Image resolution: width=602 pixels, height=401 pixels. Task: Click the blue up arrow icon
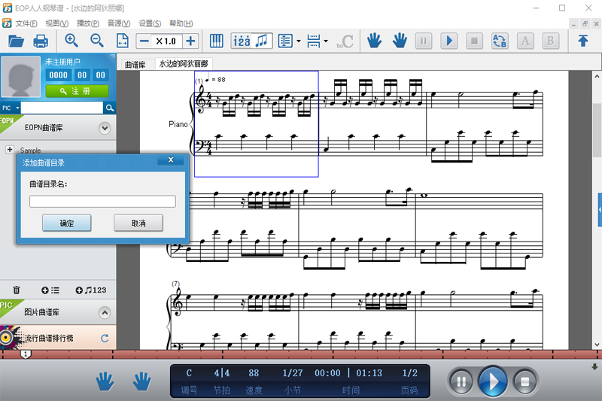582,41
